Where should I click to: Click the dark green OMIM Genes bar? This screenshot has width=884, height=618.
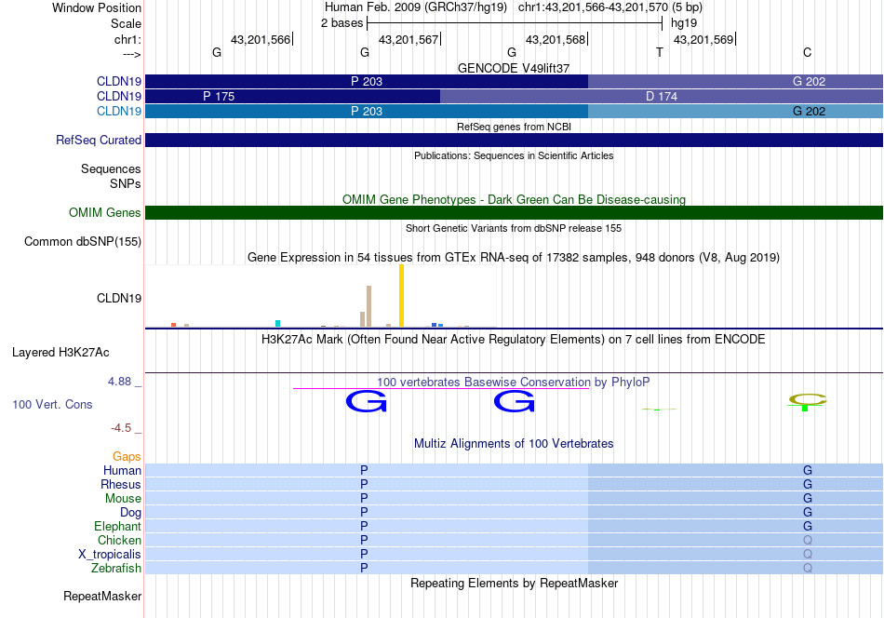tap(515, 212)
